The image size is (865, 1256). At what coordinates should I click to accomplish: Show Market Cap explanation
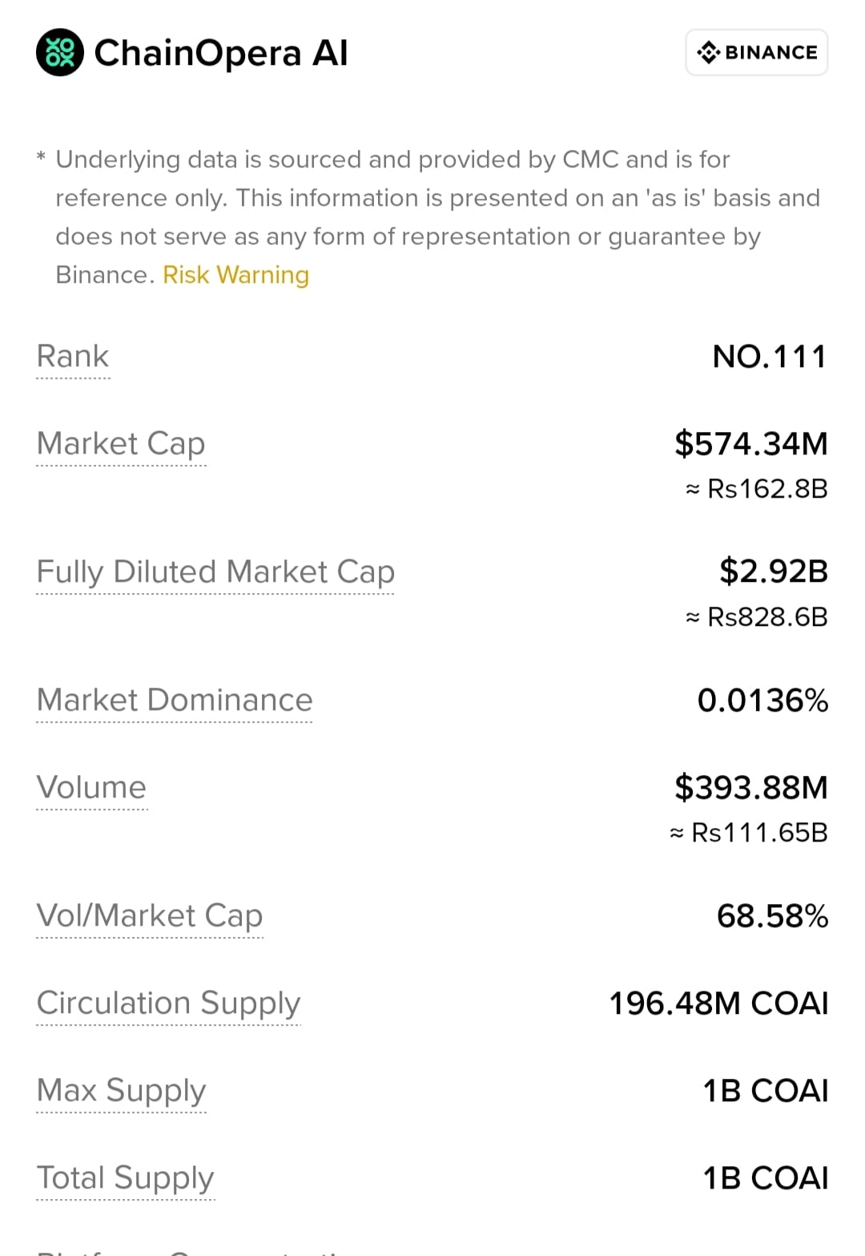tap(121, 443)
